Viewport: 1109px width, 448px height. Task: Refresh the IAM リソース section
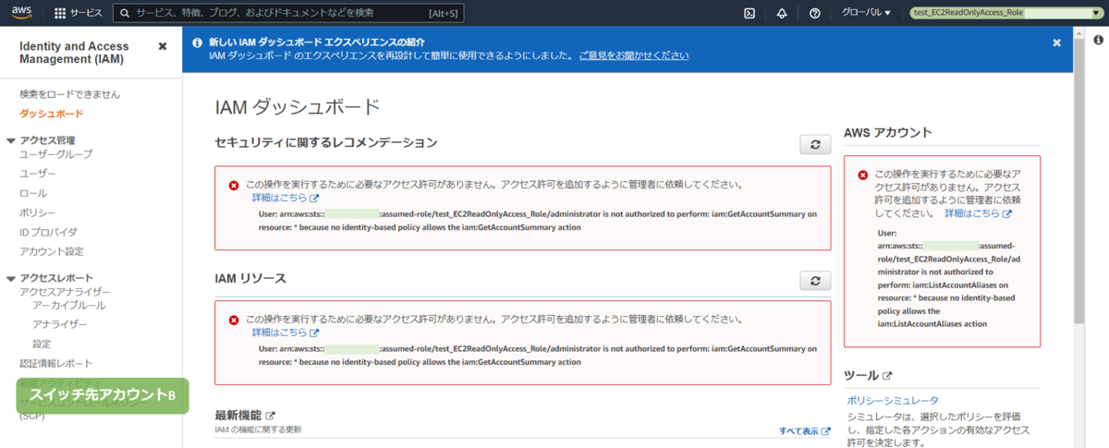pos(815,281)
